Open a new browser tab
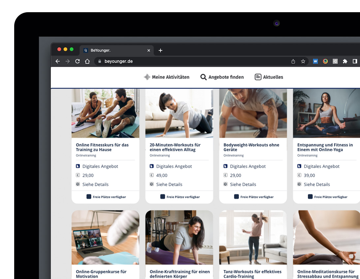360x279 pixels. (160, 50)
